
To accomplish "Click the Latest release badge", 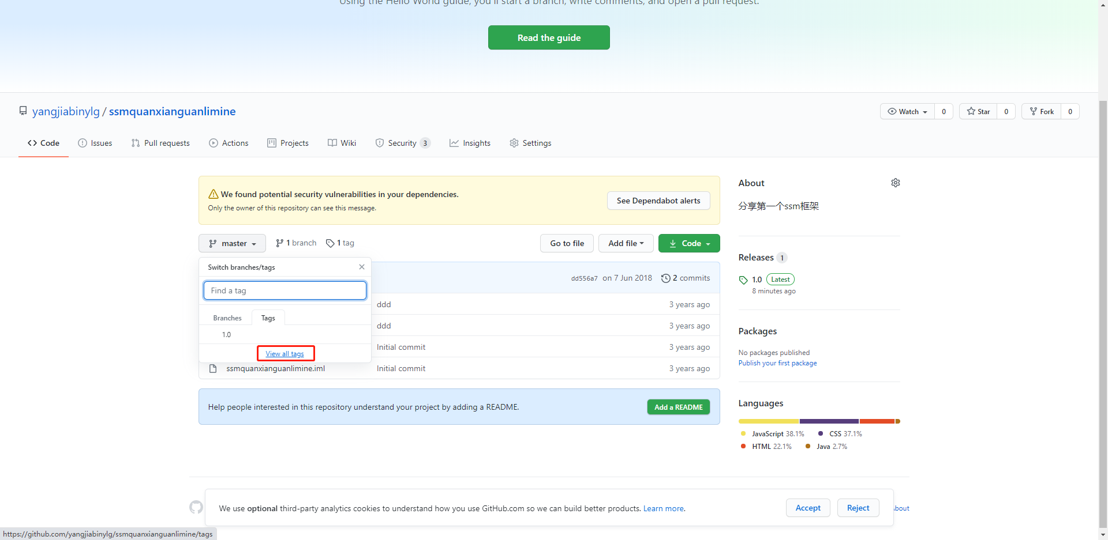I will coord(780,280).
